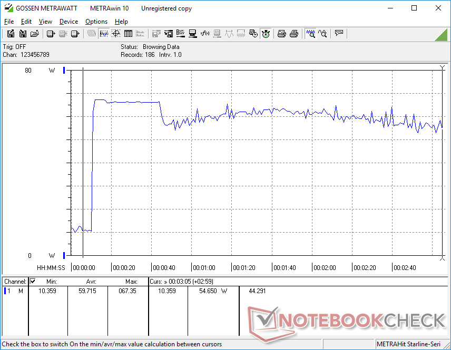Open the Edit menu
Screen dimensions: 451x350
(26, 22)
